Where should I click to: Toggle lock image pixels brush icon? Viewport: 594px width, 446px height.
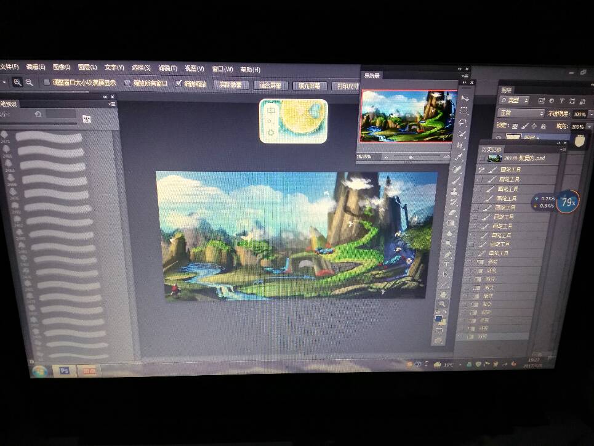pyautogui.click(x=524, y=126)
